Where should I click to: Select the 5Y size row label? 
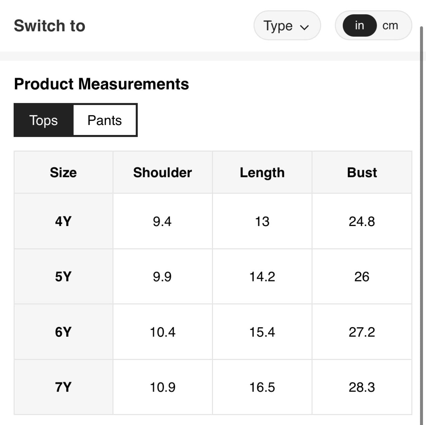[x=63, y=277]
